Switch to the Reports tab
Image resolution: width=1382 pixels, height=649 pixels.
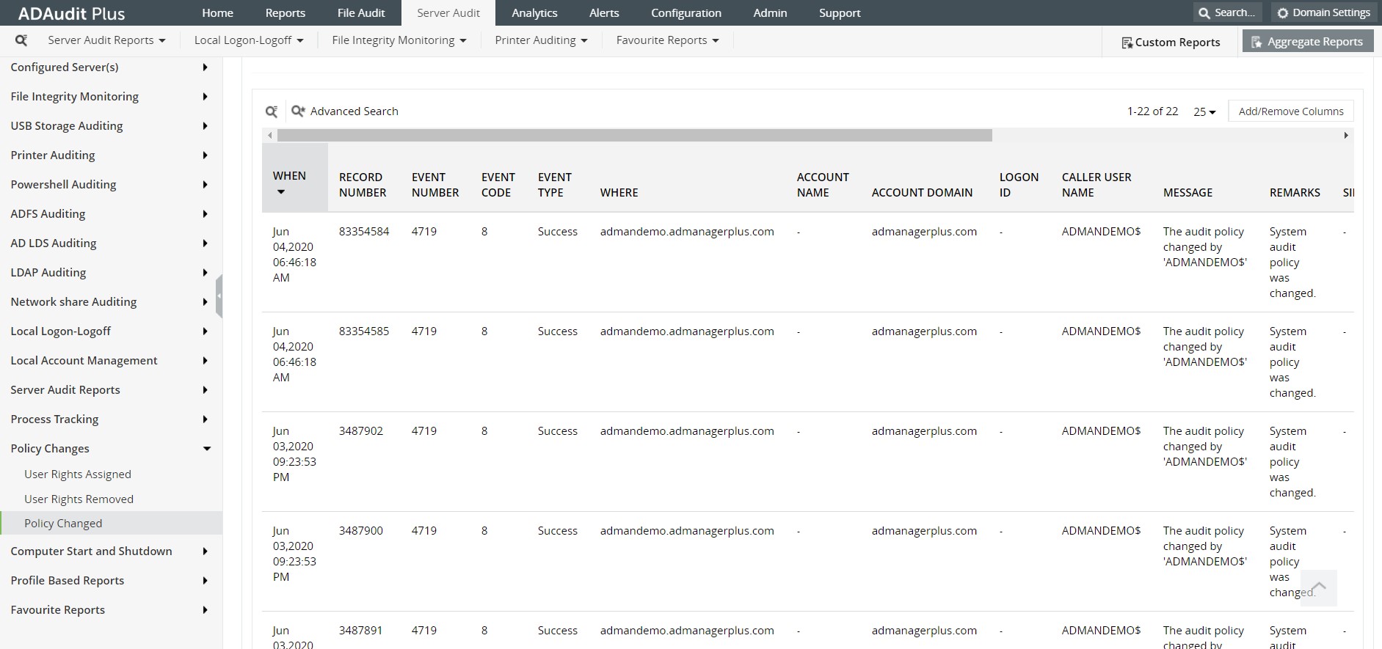click(286, 12)
